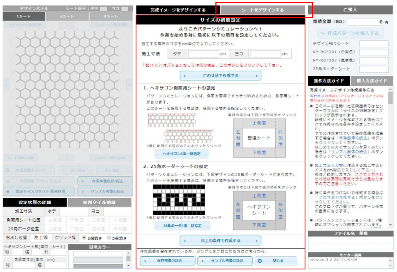Viewport: 397px width, 272px height.
Task: Toggle タテグリッド表示切替
Action: coord(25,25)
